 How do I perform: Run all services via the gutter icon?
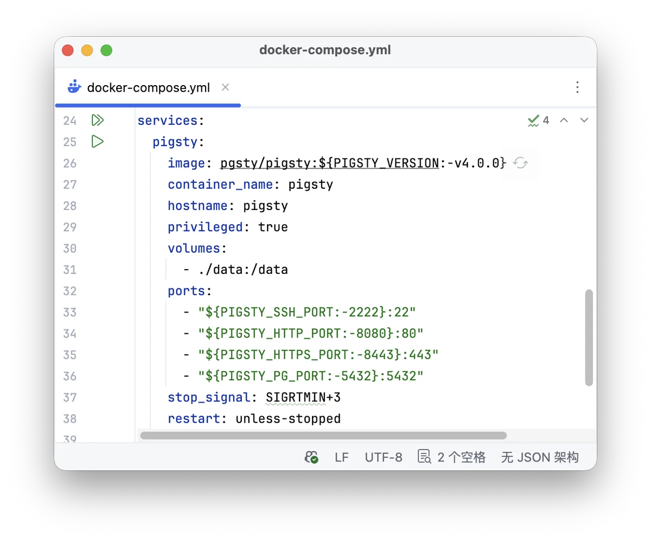coord(98,120)
